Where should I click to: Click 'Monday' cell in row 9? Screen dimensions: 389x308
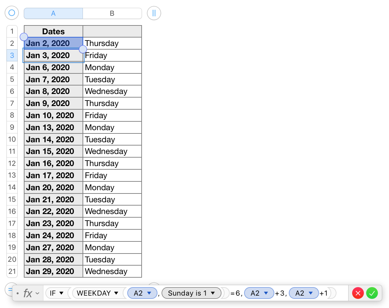[x=112, y=127]
